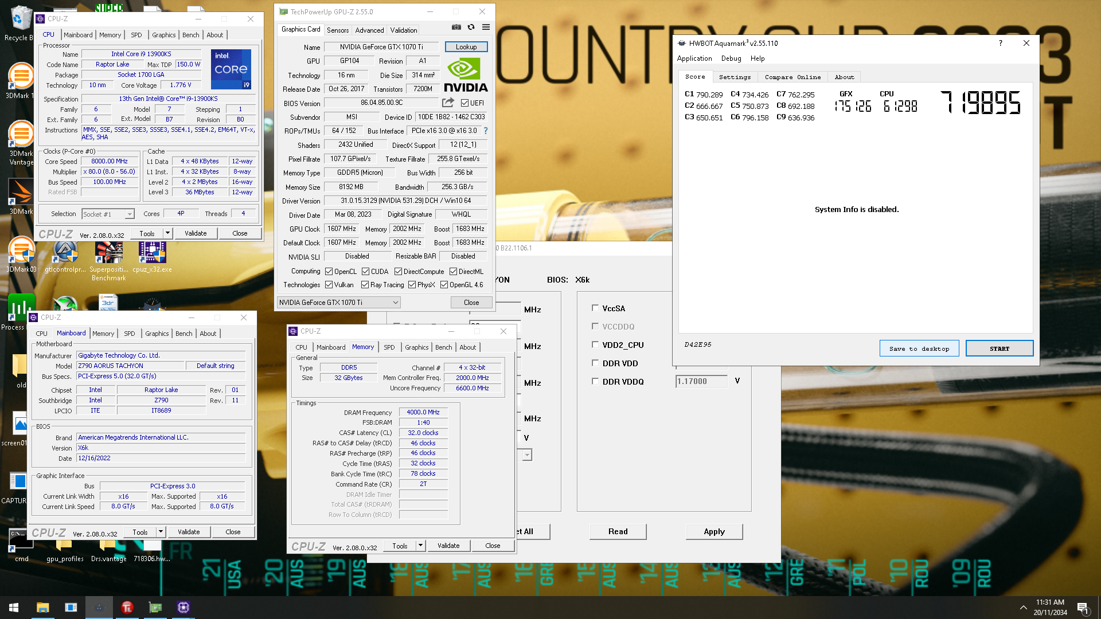This screenshot has width=1101, height=619.
Task: Open the gtlcontrolpr... desktop shortcut
Action: click(65, 256)
